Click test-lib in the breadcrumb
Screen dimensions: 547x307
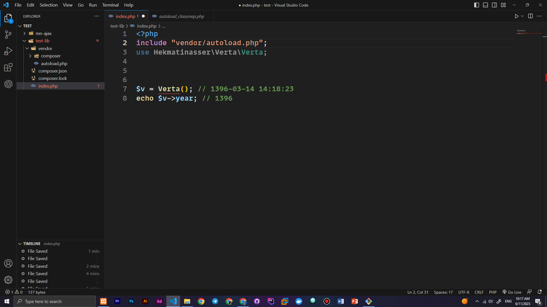[117, 26]
